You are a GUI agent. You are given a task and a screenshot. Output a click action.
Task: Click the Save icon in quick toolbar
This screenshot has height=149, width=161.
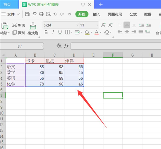click(27, 14)
